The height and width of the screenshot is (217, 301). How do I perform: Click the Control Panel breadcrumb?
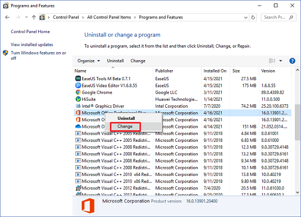(x=66, y=18)
